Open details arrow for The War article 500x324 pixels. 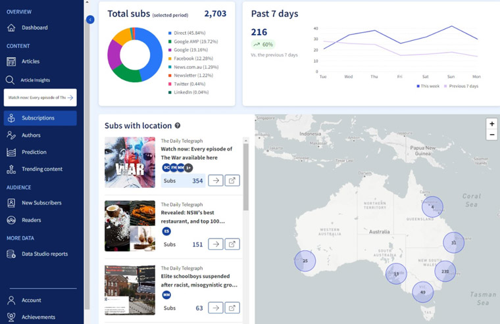pyautogui.click(x=216, y=180)
